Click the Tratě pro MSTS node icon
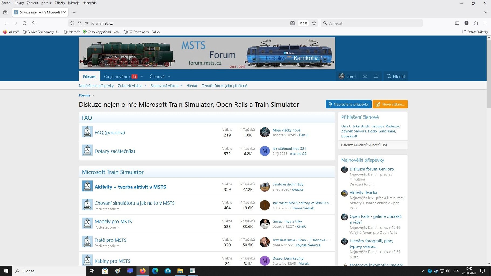This screenshot has height=276, width=491. [87, 242]
